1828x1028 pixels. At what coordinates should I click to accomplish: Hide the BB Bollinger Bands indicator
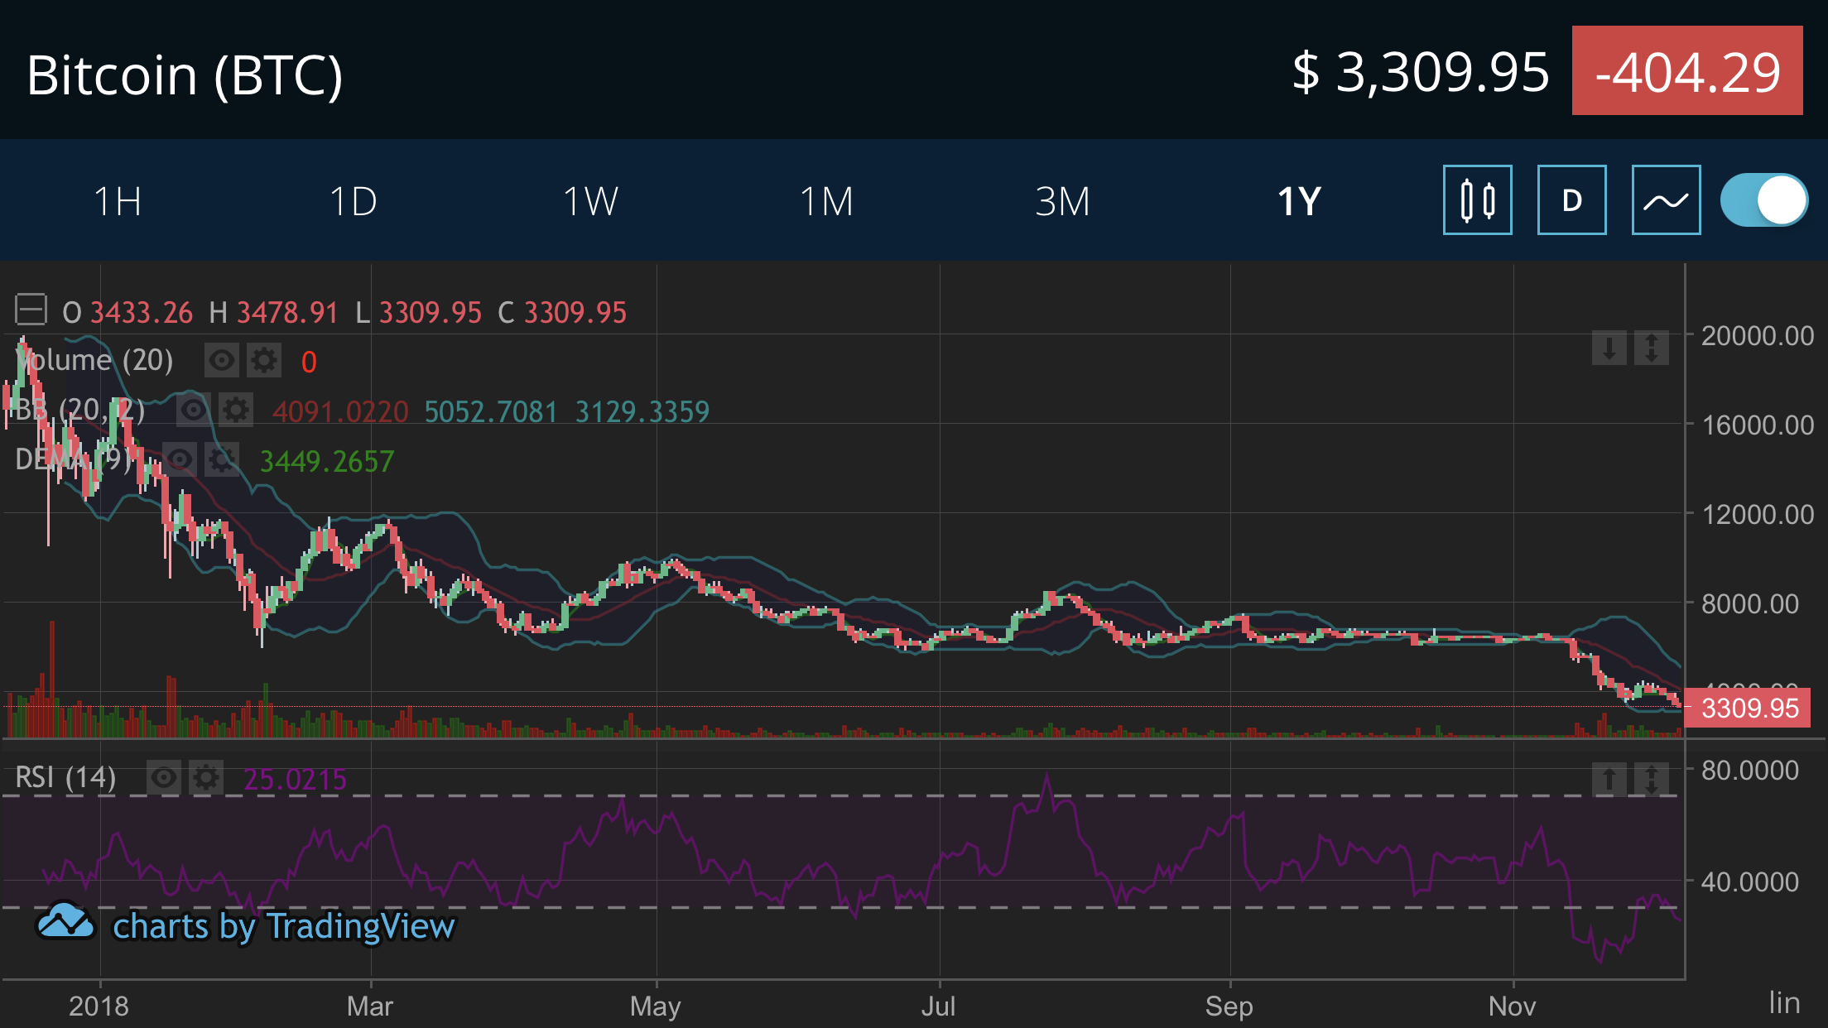pos(193,411)
